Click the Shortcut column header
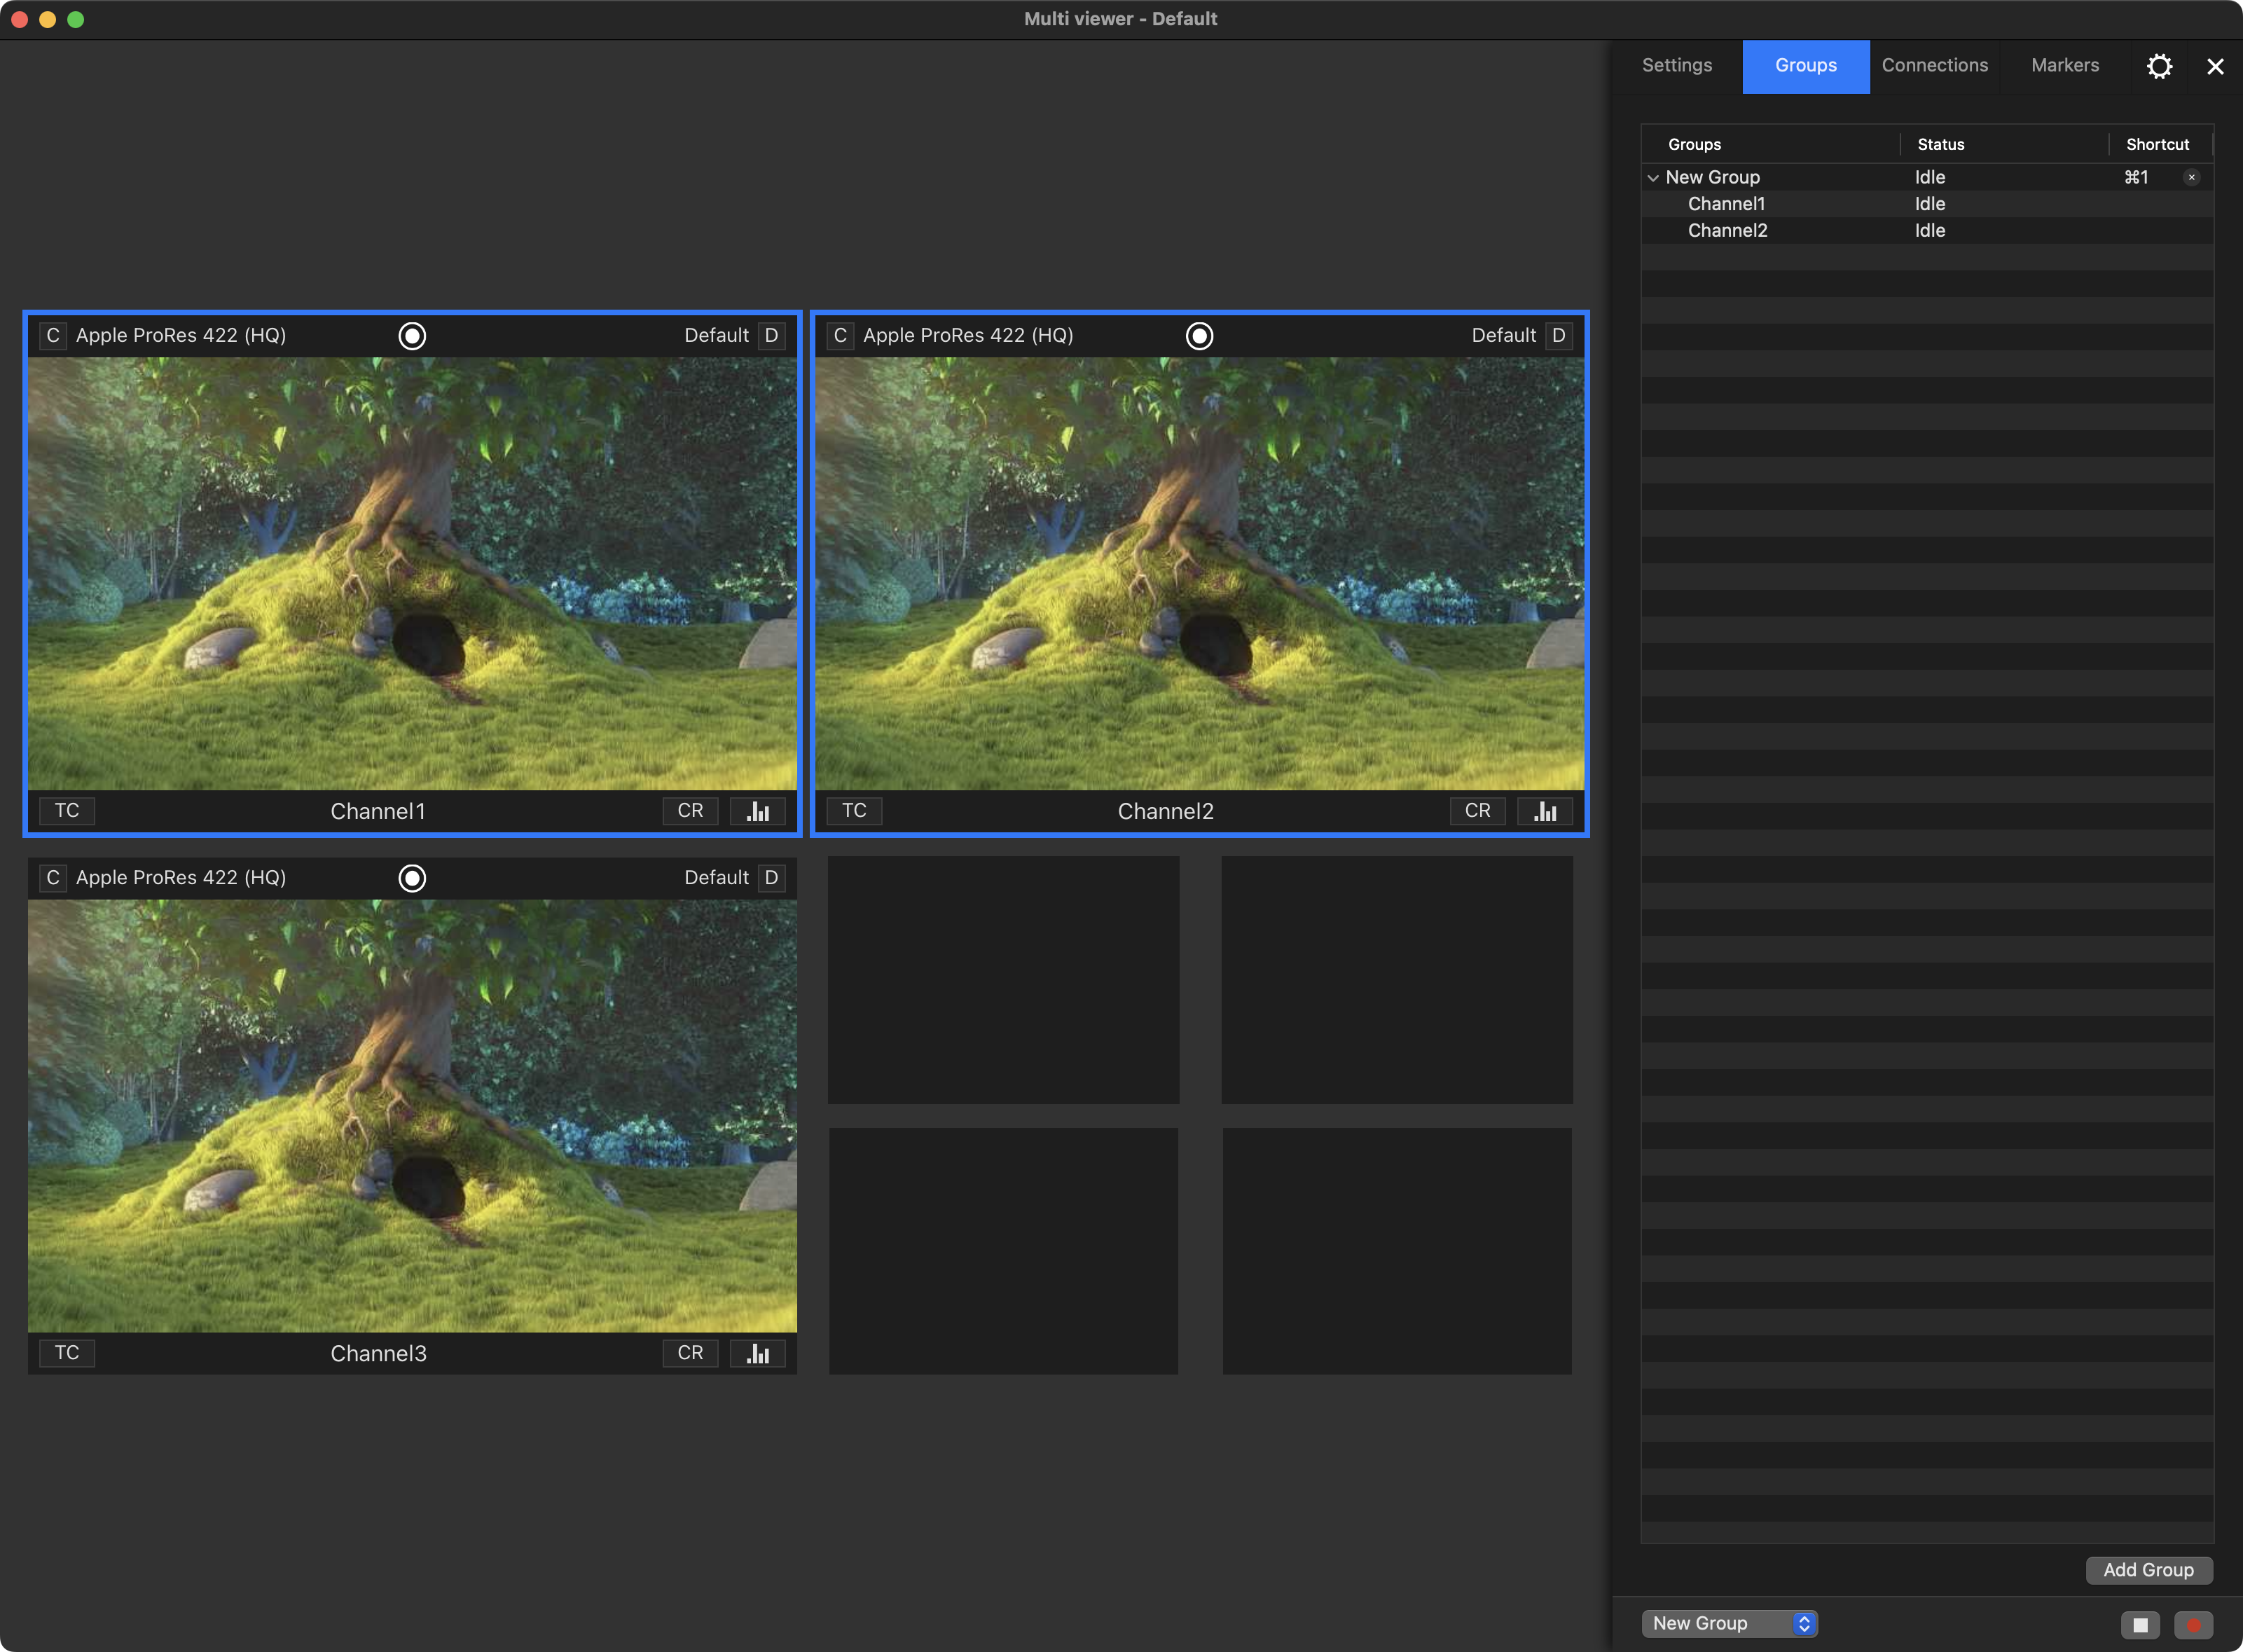 2160,144
